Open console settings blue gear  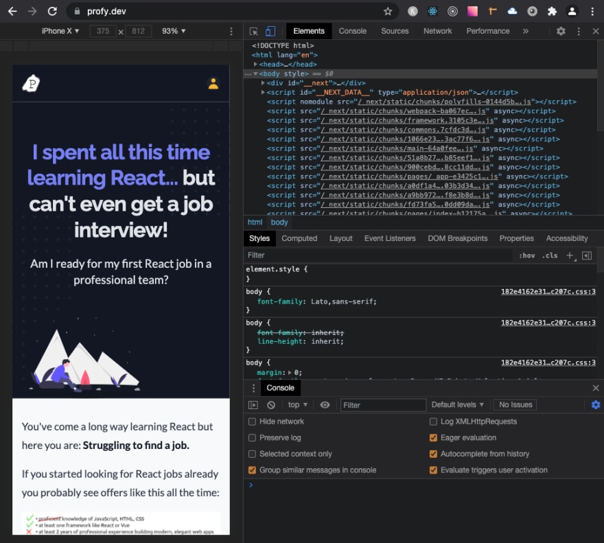tap(596, 404)
